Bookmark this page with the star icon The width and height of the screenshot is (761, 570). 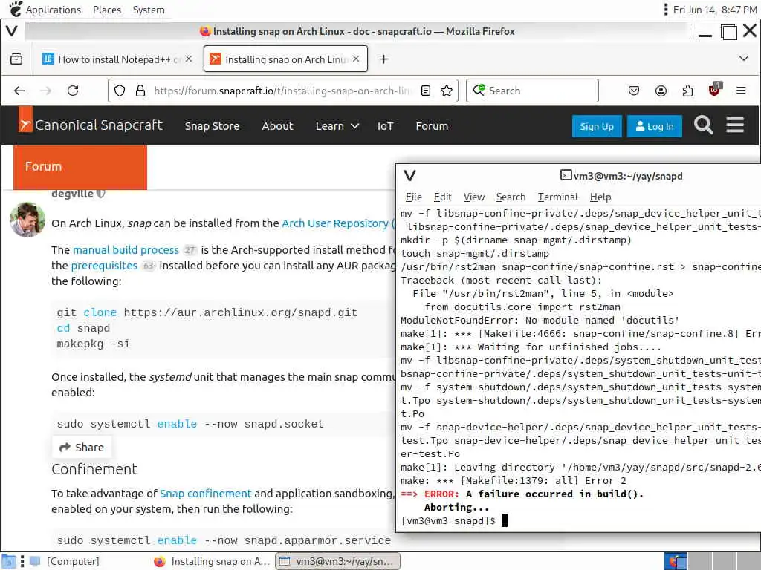(447, 91)
